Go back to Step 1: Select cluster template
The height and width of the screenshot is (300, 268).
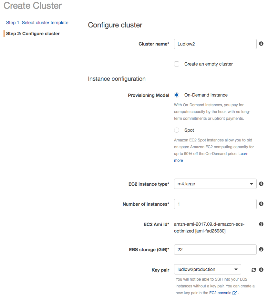(x=37, y=23)
